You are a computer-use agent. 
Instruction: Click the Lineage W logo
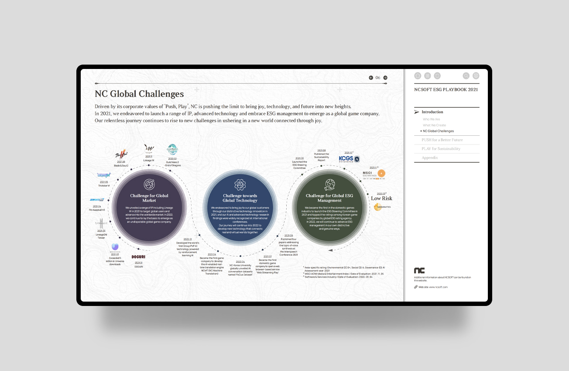pyautogui.click(x=149, y=149)
